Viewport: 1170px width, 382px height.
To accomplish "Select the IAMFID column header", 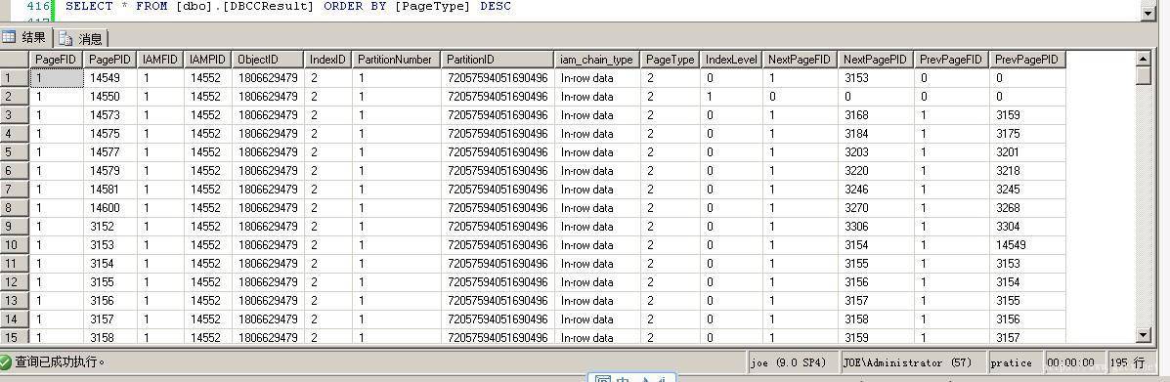I will pyautogui.click(x=160, y=60).
